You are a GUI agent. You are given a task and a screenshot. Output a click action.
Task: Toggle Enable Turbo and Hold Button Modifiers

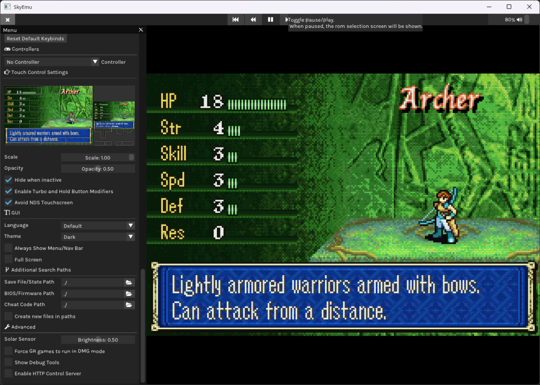click(x=9, y=191)
